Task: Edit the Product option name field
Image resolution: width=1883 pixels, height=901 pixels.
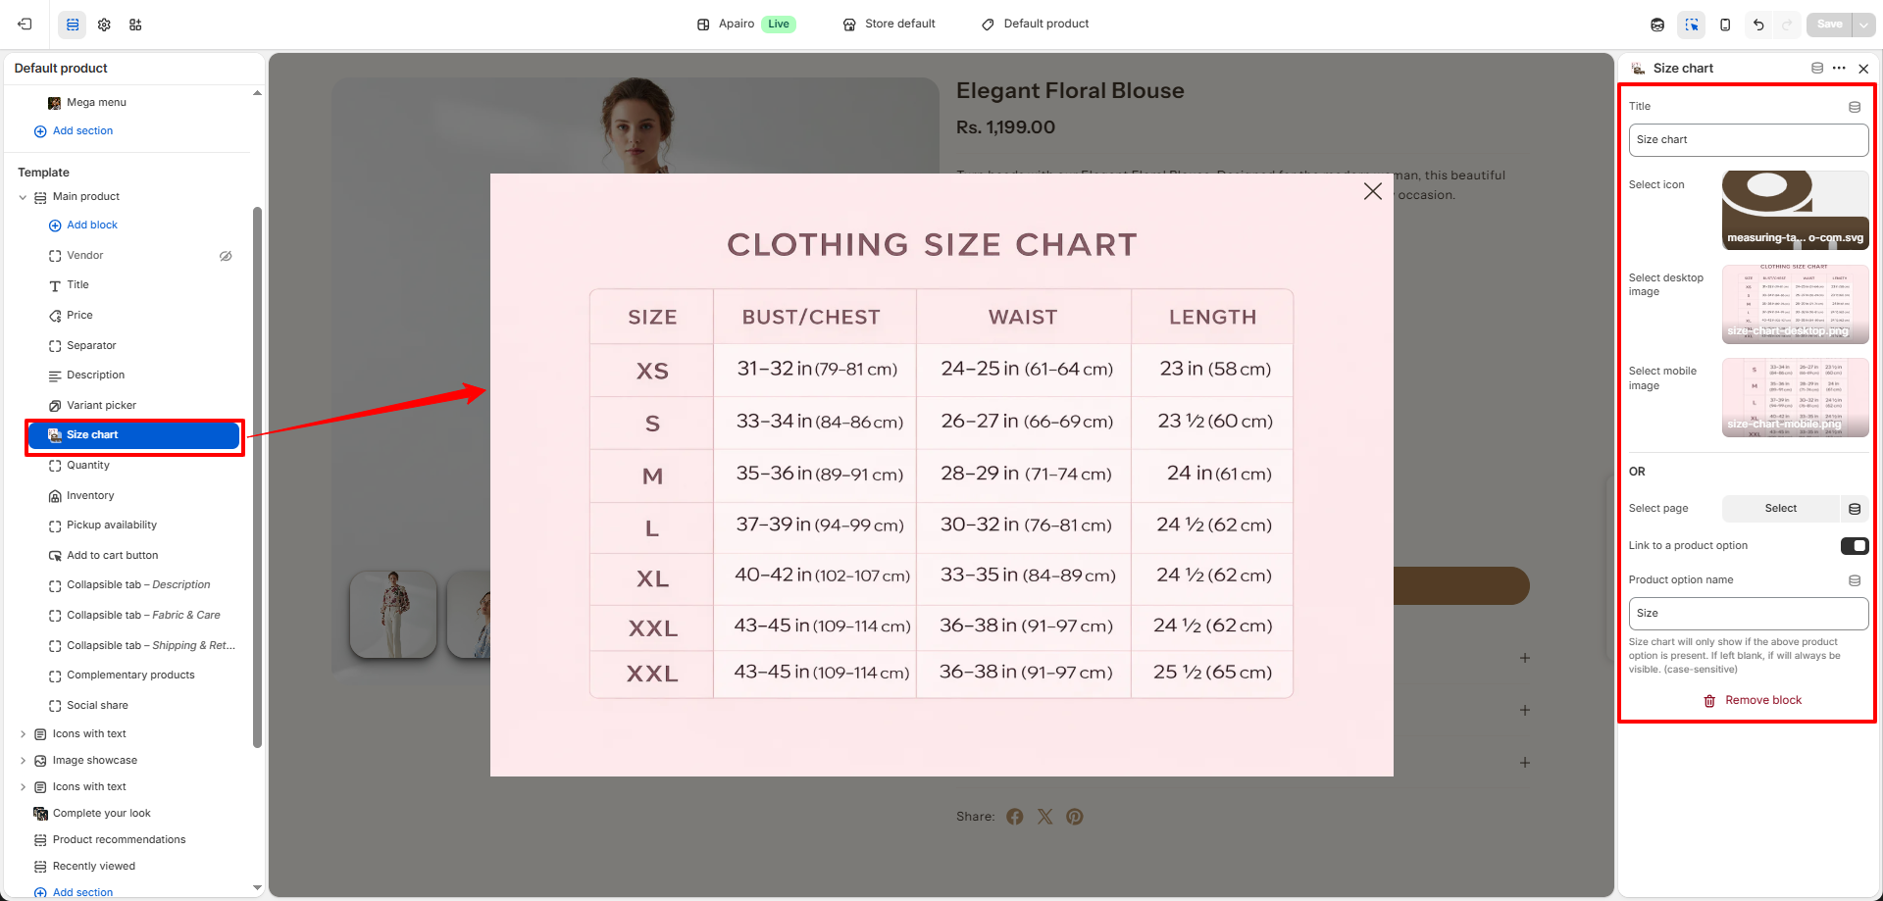Action: click(1749, 614)
